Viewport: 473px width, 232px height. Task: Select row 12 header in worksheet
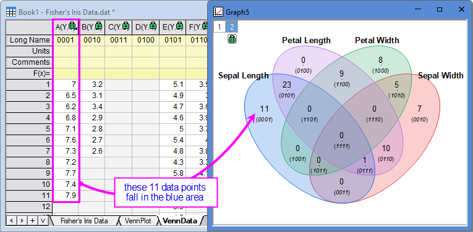[x=29, y=207]
